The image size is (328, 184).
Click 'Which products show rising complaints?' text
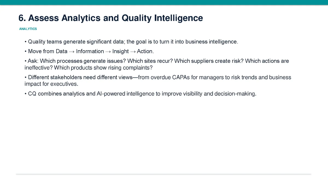pos(103,67)
